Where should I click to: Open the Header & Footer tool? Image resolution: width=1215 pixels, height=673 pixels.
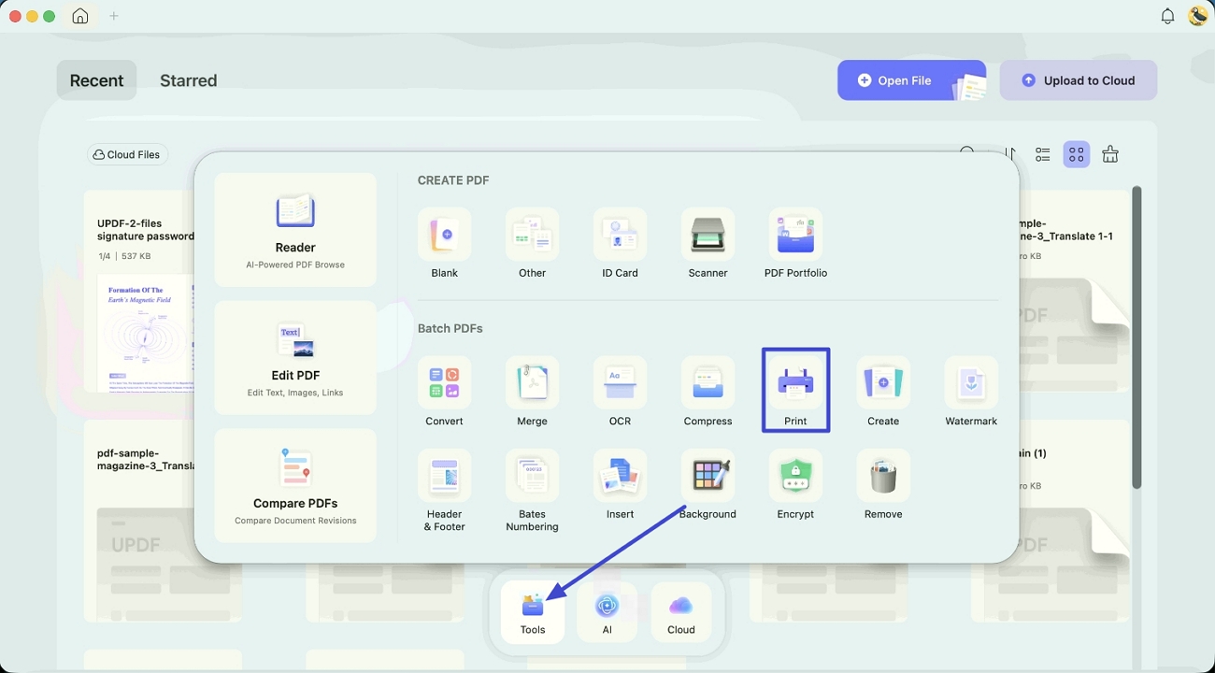point(445,490)
